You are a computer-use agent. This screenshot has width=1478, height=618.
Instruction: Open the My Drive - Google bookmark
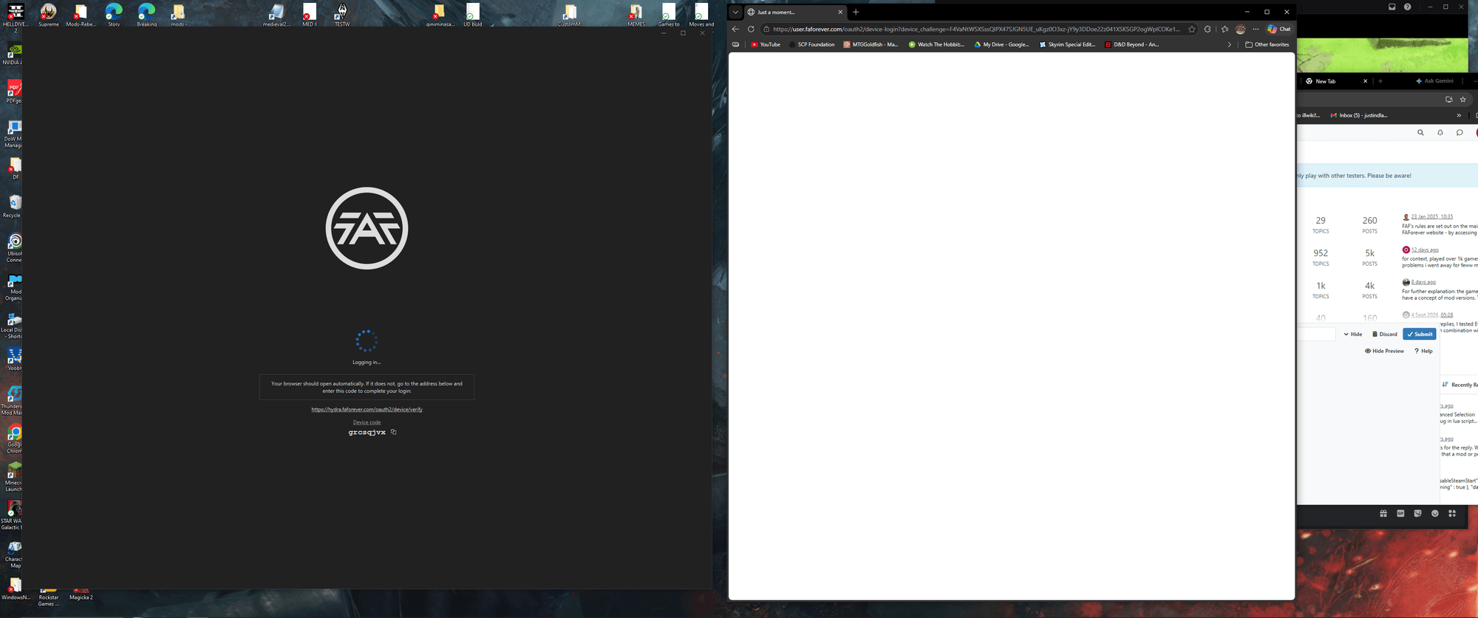pyautogui.click(x=1001, y=44)
